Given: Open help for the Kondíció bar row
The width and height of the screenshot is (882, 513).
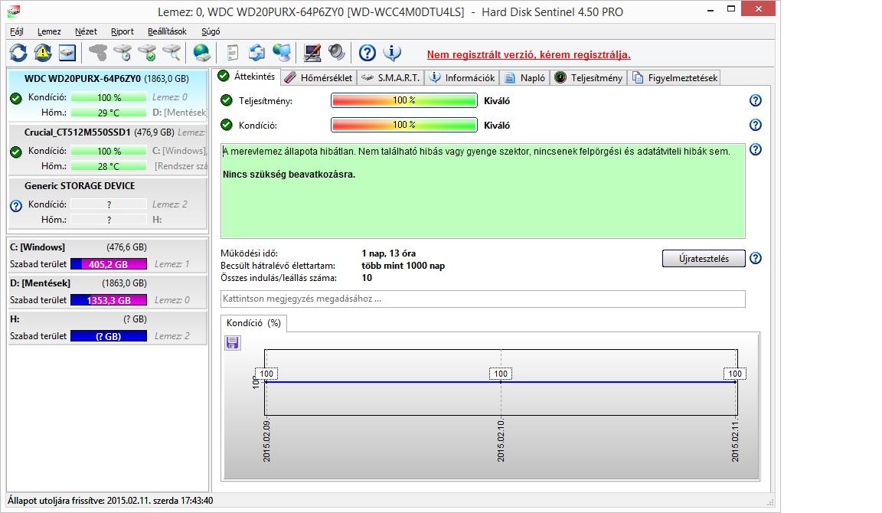Looking at the screenshot, I should pyautogui.click(x=756, y=125).
